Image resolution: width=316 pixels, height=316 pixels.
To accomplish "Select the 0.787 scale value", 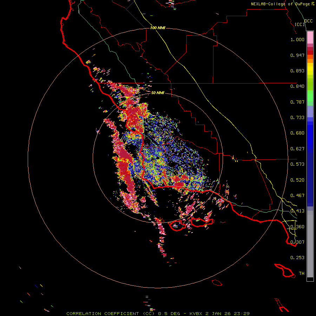I will (x=297, y=102).
